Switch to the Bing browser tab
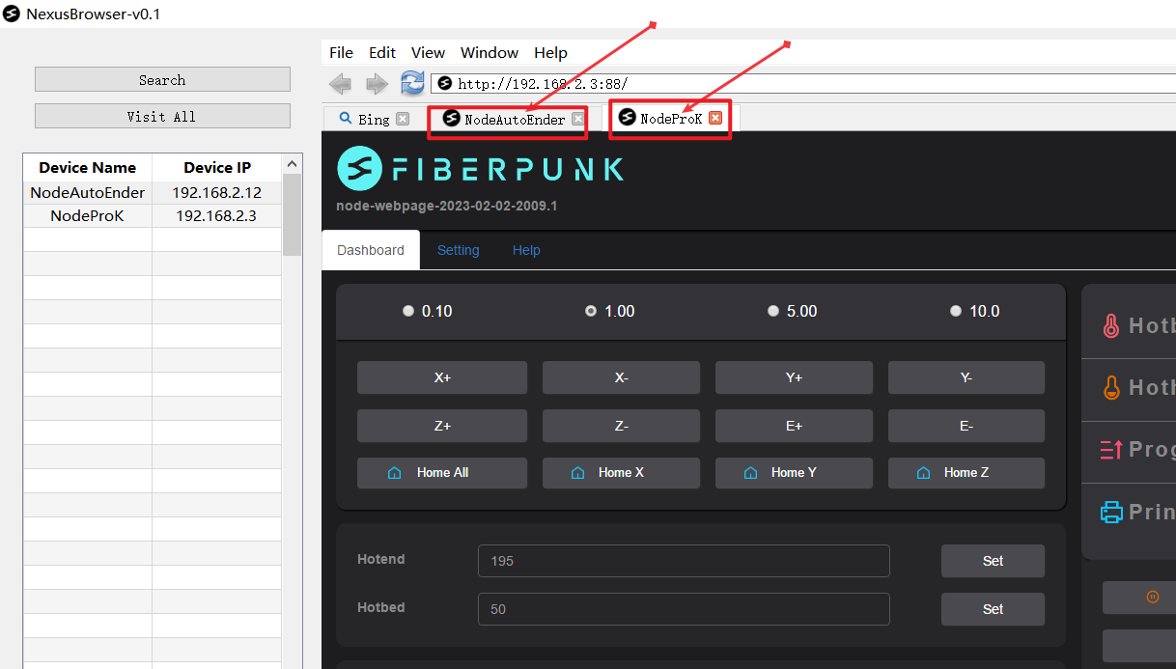The width and height of the screenshot is (1176, 669). tap(373, 119)
